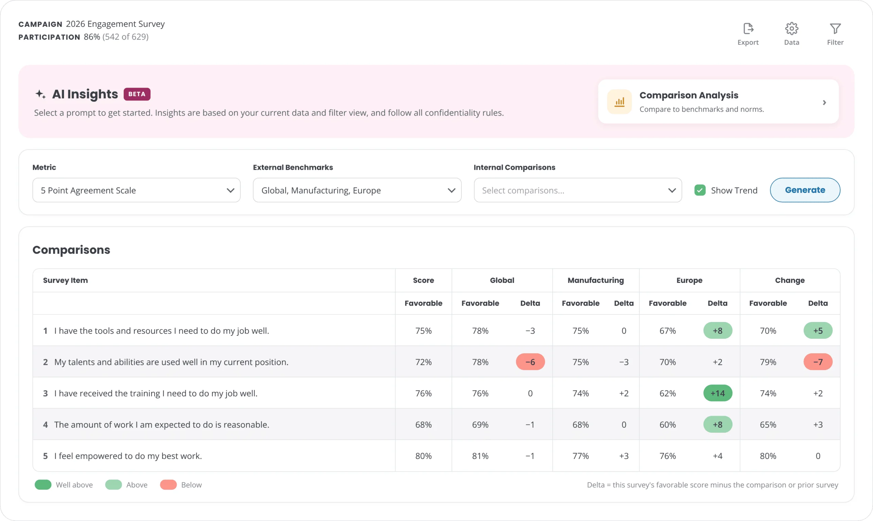This screenshot has height=521, width=873.
Task: Click the Comparison Analysis chevron arrow
Action: [x=824, y=103]
